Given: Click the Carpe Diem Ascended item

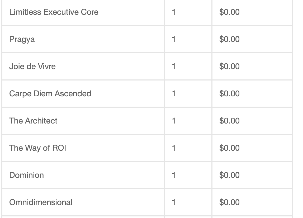Looking at the screenshot, I should pyautogui.click(x=50, y=94).
